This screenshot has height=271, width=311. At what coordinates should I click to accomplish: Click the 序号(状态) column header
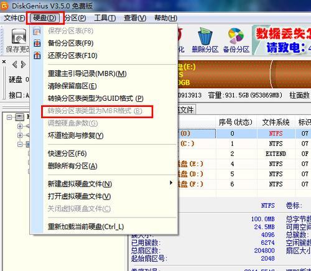pyautogui.click(x=236, y=122)
